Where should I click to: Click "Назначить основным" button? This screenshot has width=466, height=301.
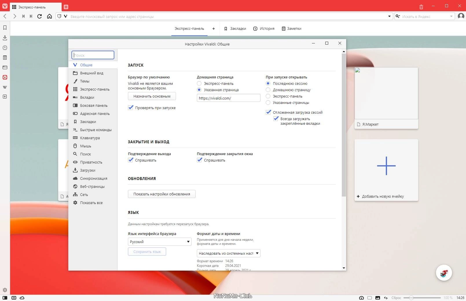coord(152,96)
